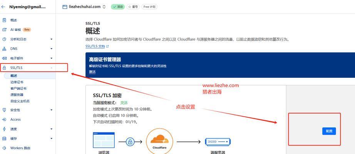Screen dimensions: 355x154
Task: Click the Cloudflare cloud logo in diagram
Action: coord(160,141)
